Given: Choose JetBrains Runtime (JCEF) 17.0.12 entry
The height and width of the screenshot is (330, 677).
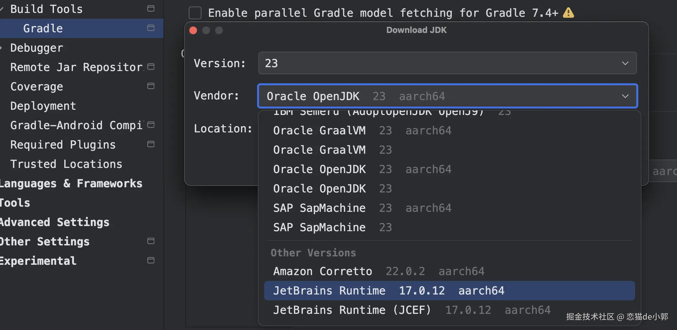Looking at the screenshot, I should (x=411, y=310).
